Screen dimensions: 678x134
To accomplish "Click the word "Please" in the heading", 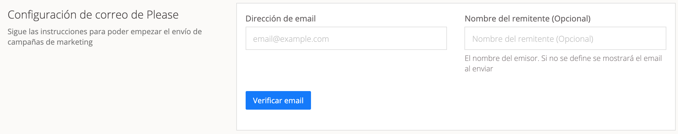I will pyautogui.click(x=162, y=15).
